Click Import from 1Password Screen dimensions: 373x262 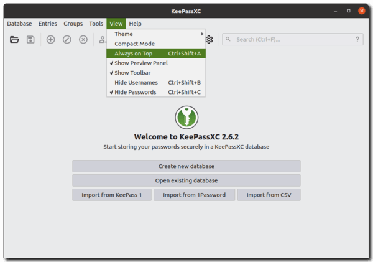click(195, 195)
